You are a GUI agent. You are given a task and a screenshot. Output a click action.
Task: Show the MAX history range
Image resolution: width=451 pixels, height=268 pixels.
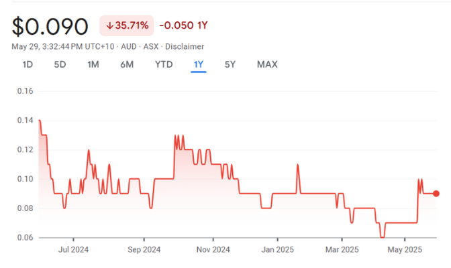pyautogui.click(x=267, y=64)
